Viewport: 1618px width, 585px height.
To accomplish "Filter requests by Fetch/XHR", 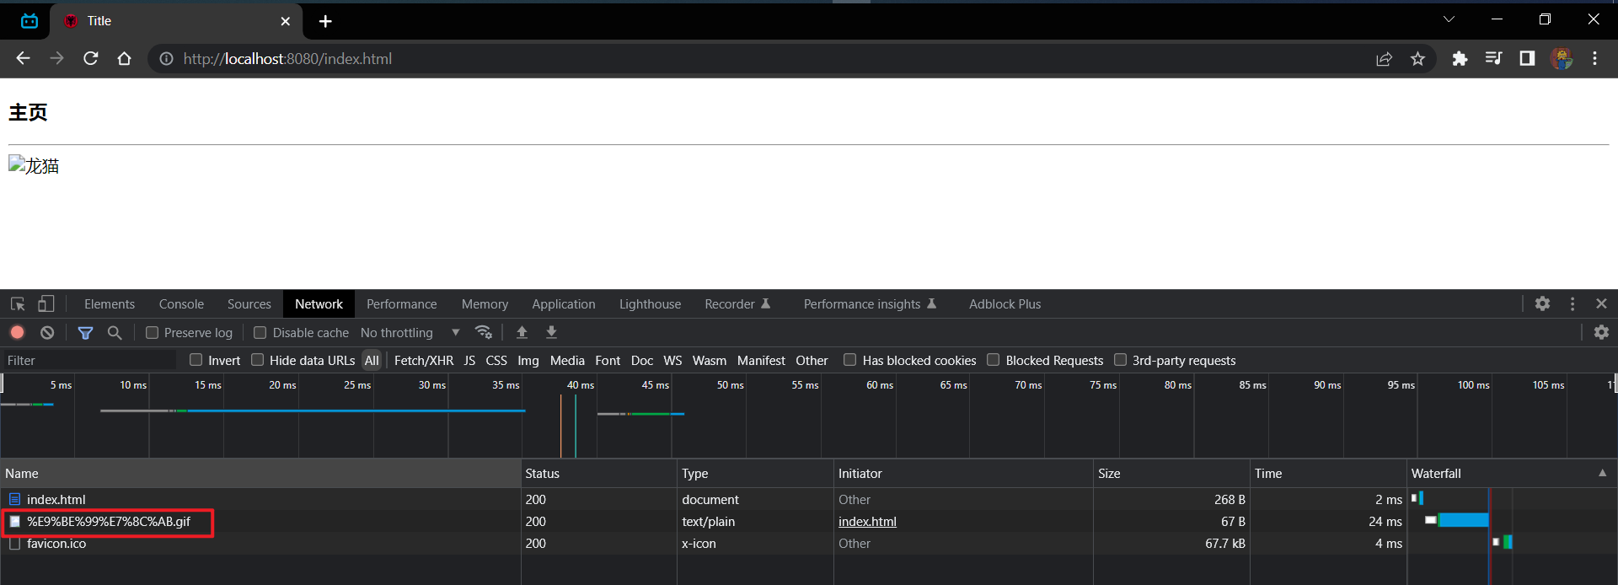I will click(x=424, y=361).
